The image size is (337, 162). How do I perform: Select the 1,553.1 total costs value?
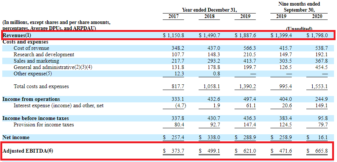[319, 87]
